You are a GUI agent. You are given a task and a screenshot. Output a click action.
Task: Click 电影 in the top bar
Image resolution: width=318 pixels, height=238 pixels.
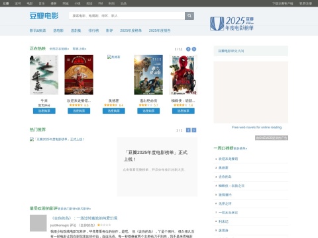30,3
